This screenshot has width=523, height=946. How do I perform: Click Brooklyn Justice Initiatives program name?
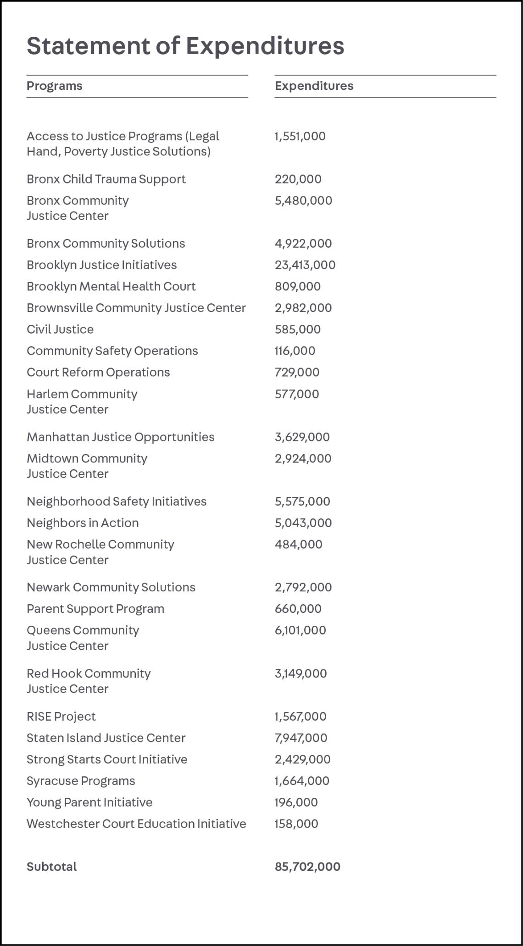[102, 265]
